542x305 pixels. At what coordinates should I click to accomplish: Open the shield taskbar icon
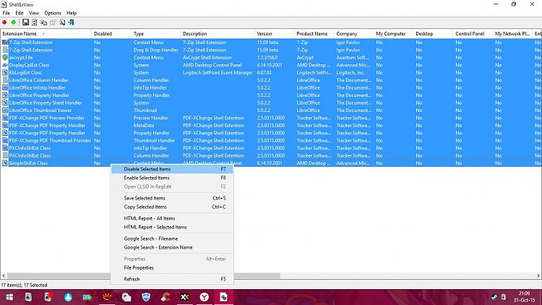click(146, 297)
